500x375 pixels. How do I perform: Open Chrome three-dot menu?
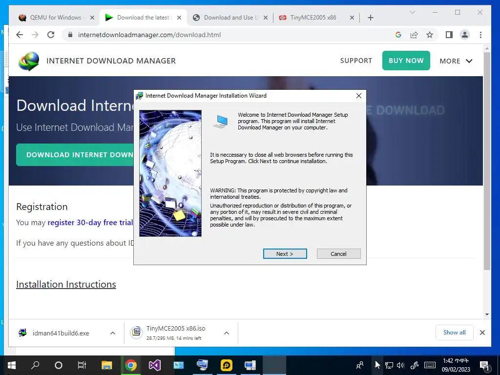click(x=480, y=35)
